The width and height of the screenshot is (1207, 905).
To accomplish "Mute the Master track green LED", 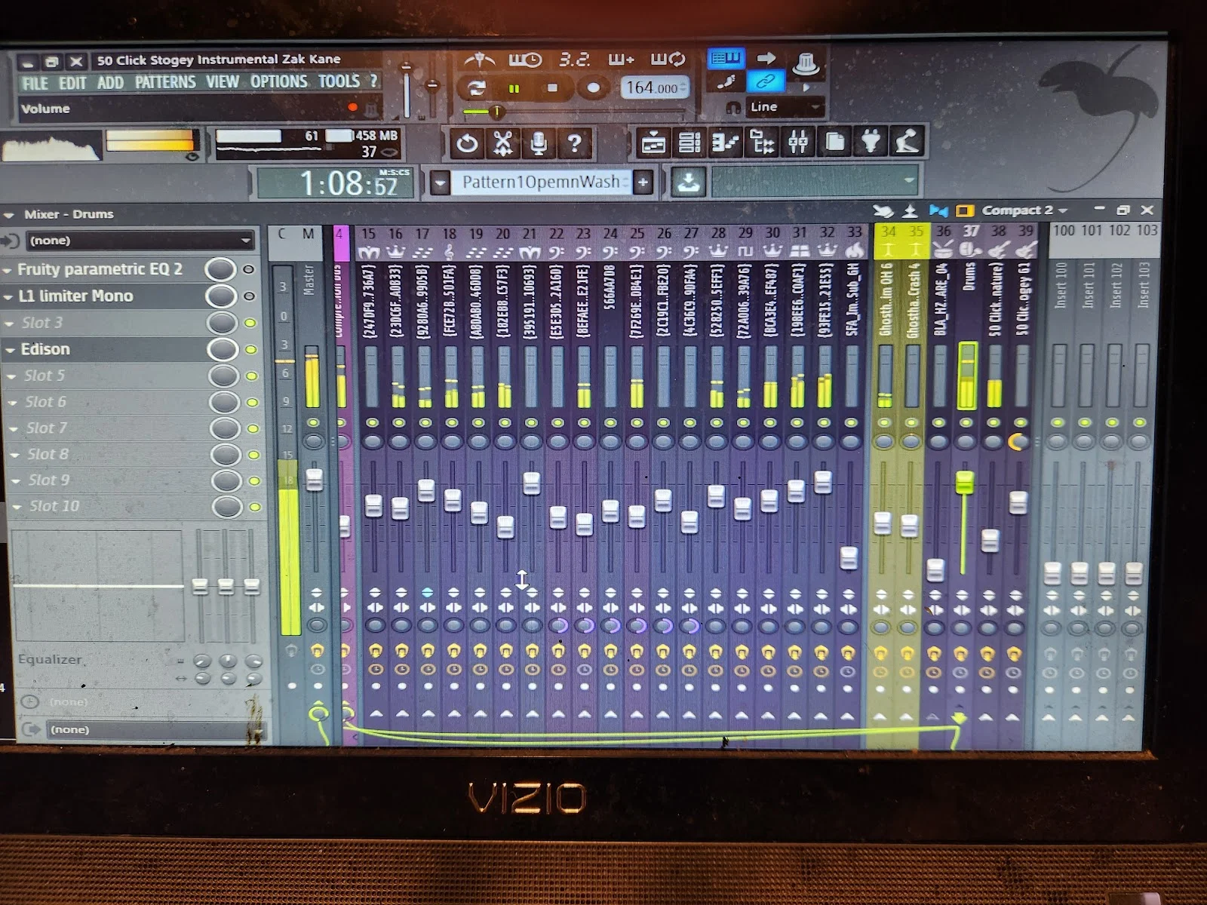I will (312, 423).
